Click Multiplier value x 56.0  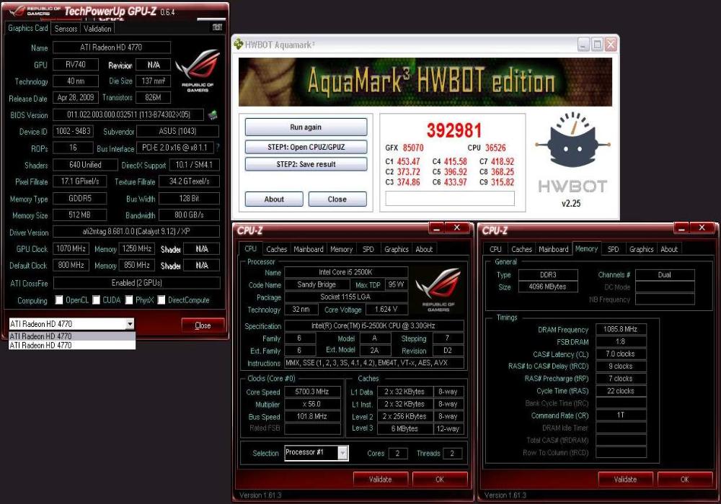(312, 404)
